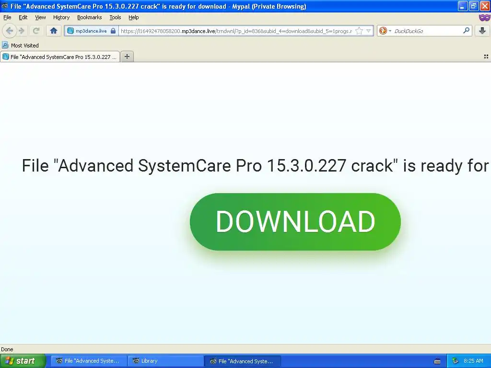Open the URL history dropdown arrow
491x368 pixels.
[x=369, y=31]
